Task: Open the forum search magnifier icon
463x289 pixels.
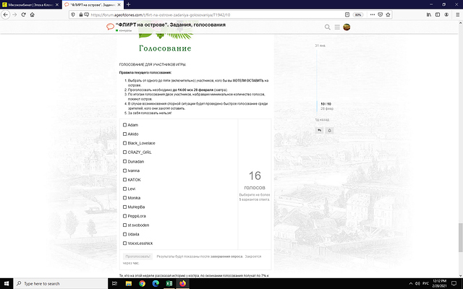Action: tap(327, 27)
